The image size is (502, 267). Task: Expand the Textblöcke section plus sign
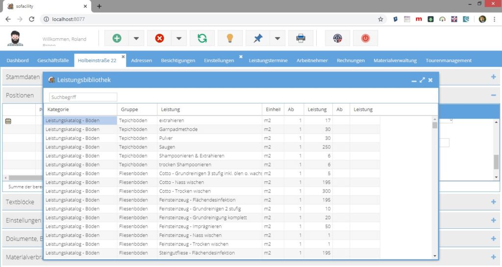tap(493, 202)
